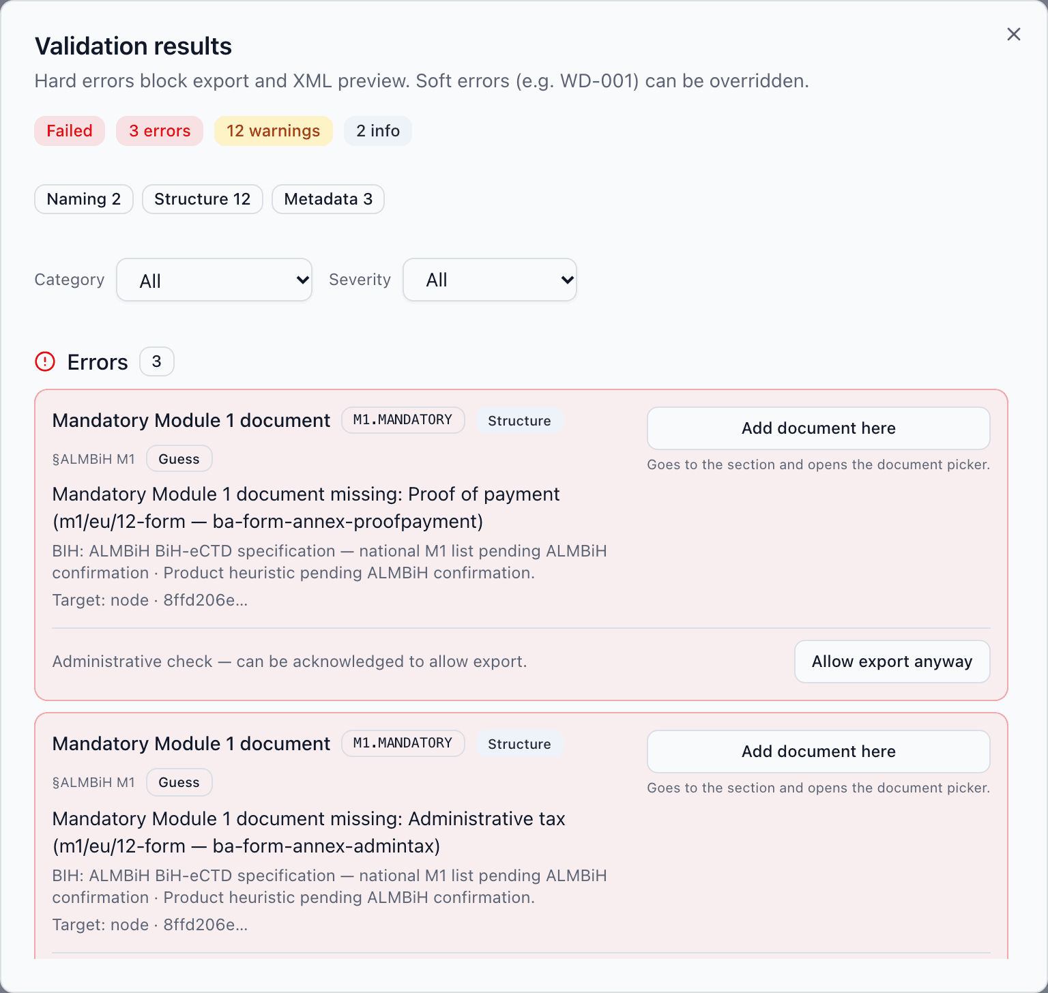The height and width of the screenshot is (993, 1048).
Task: Click Structure tag in Proof of payment card
Action: click(519, 421)
